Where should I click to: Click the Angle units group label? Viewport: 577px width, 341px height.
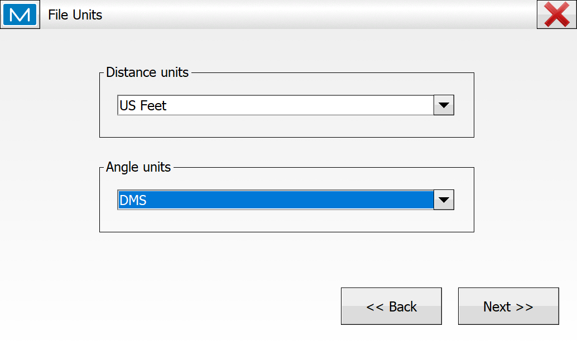click(138, 167)
